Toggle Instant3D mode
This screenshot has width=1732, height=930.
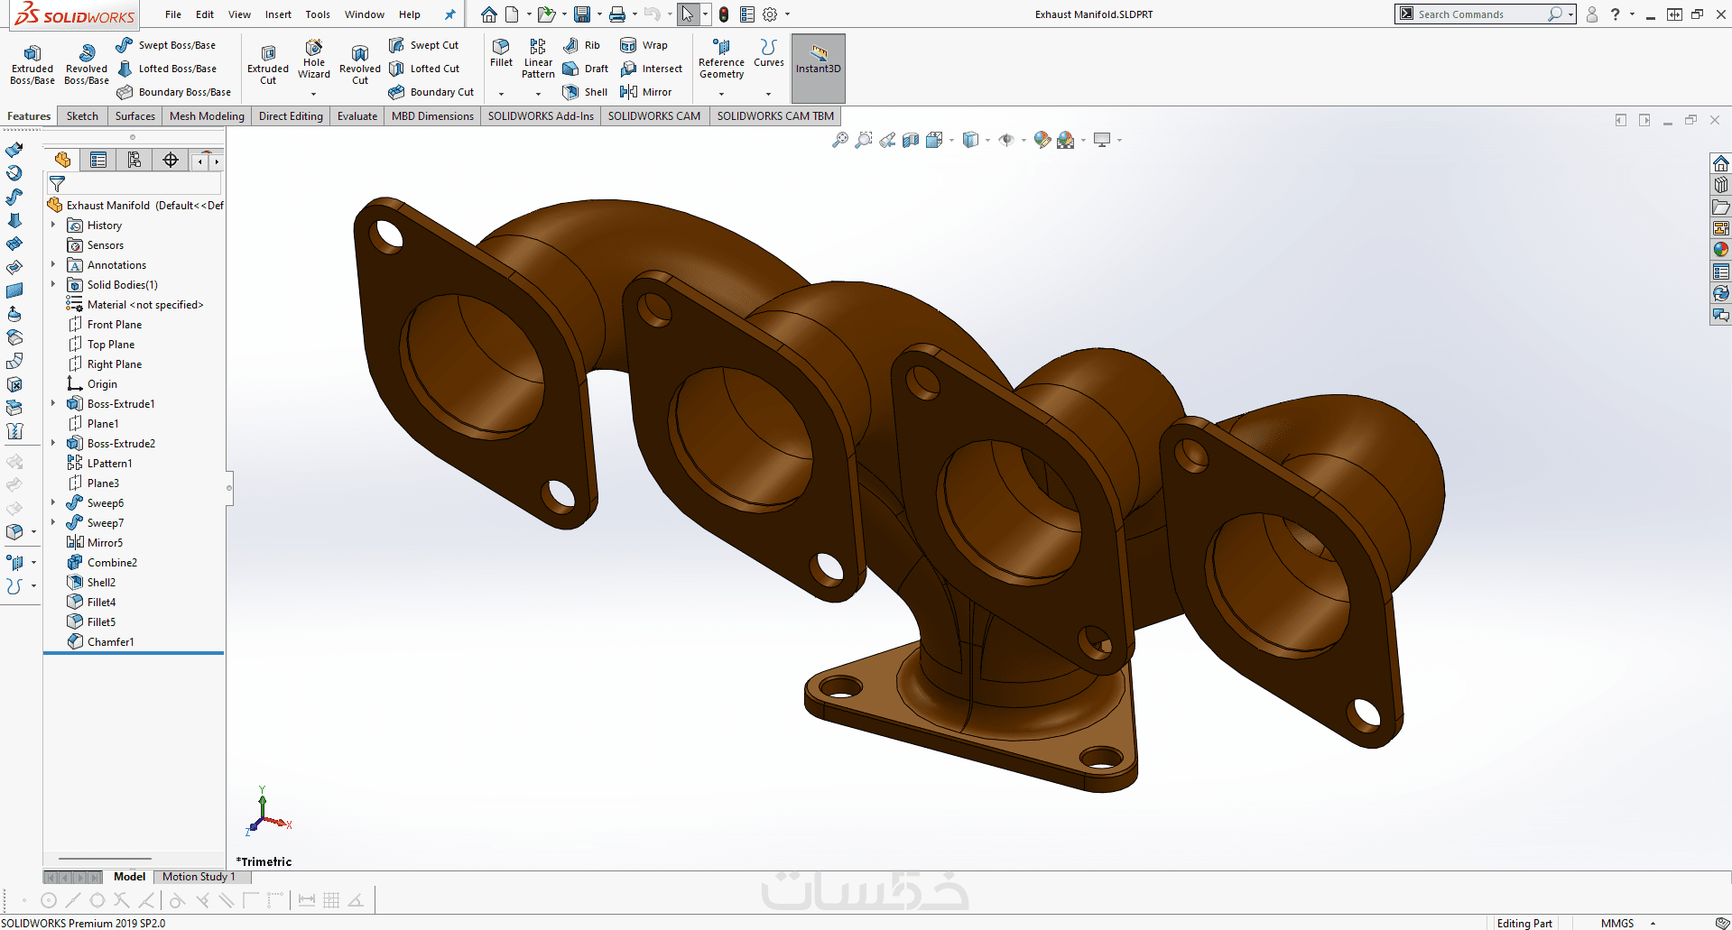(818, 60)
